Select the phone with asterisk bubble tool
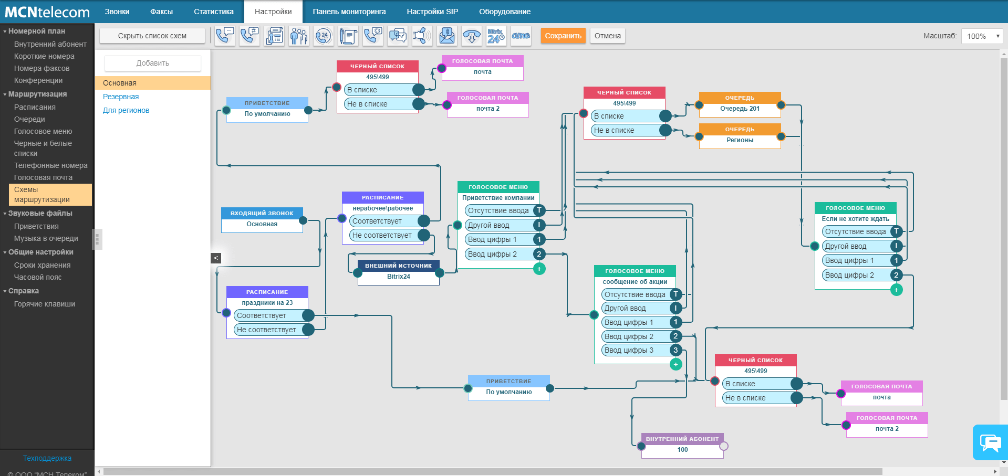 tap(373, 36)
